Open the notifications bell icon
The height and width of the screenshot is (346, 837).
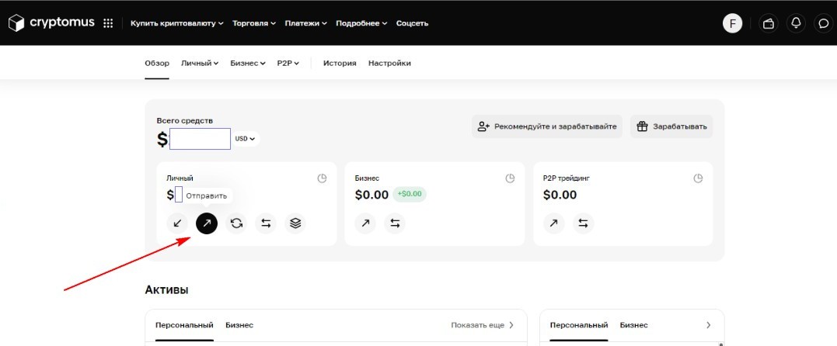(796, 23)
